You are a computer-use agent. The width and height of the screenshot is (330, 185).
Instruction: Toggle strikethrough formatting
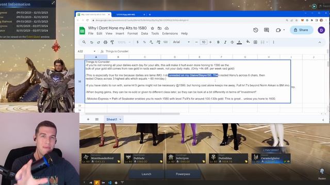click(x=232, y=42)
